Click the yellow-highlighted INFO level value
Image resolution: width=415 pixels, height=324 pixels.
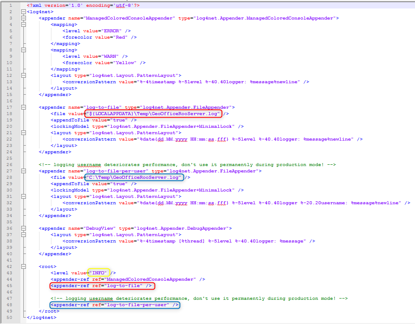(x=100, y=273)
